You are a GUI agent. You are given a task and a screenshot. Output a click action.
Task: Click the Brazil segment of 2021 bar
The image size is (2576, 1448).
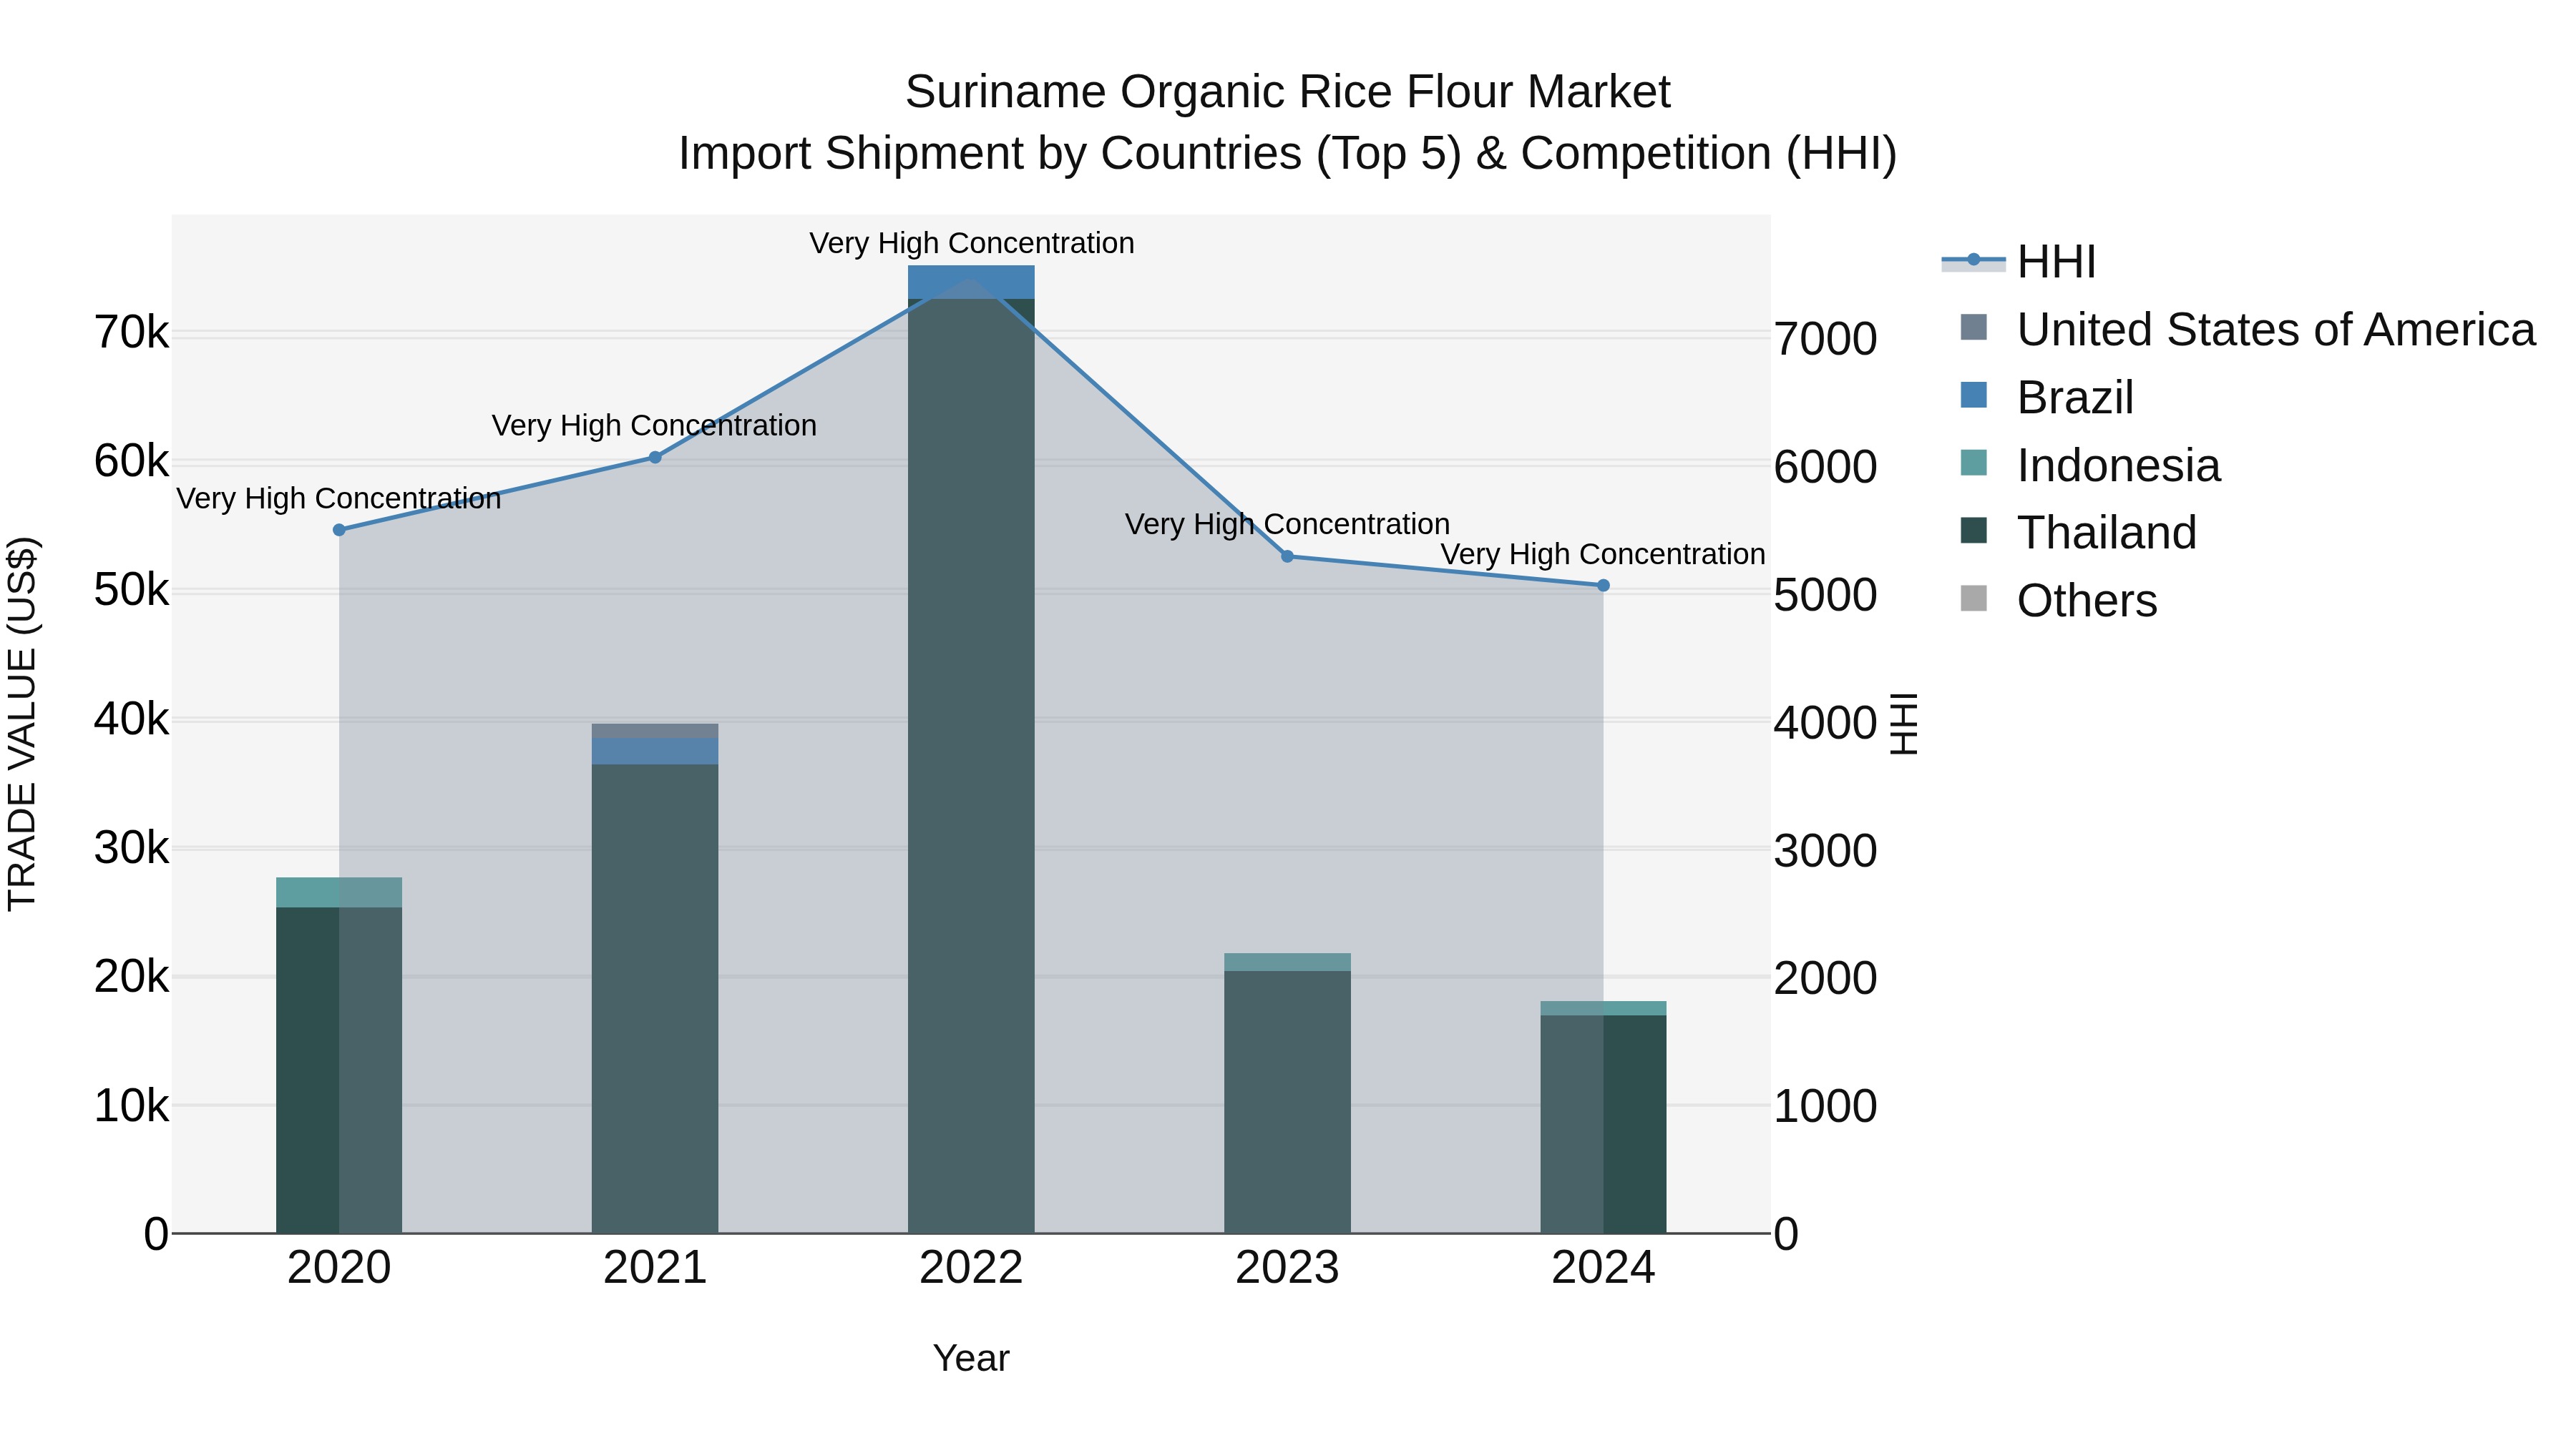pos(655,752)
